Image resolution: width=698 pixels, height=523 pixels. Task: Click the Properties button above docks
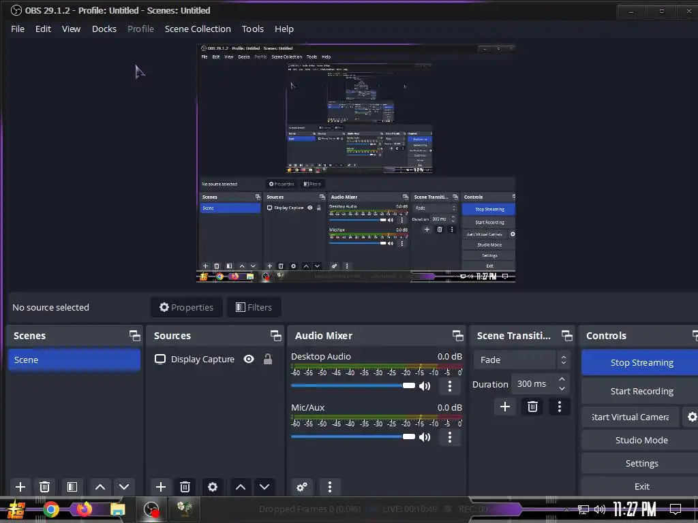coord(187,307)
